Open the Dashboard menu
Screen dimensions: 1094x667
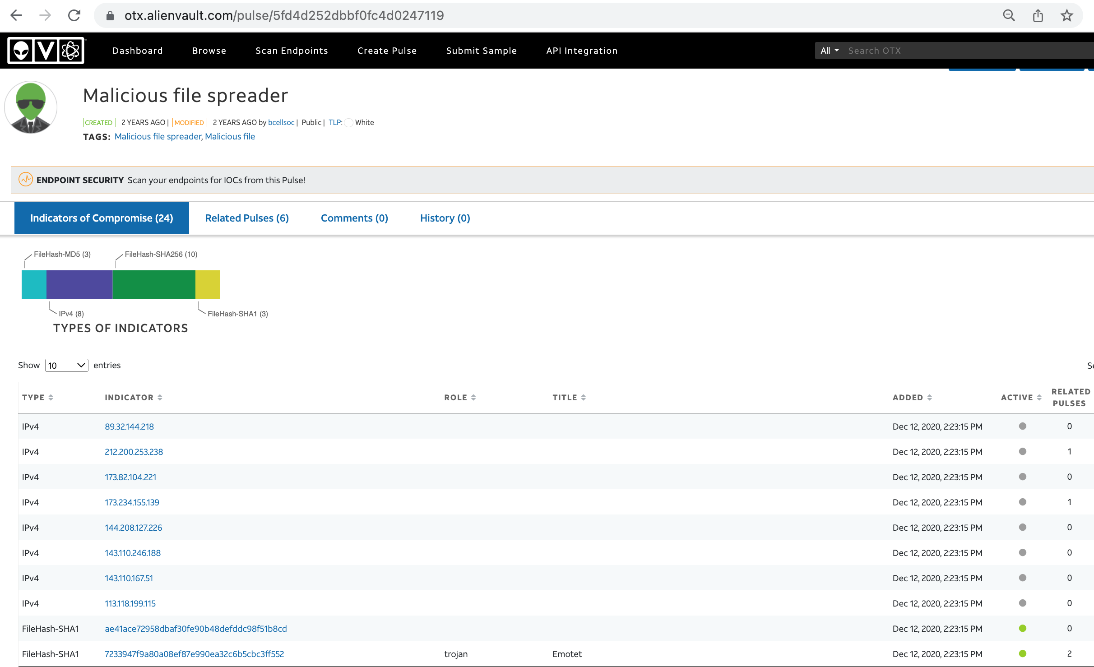pyautogui.click(x=138, y=51)
